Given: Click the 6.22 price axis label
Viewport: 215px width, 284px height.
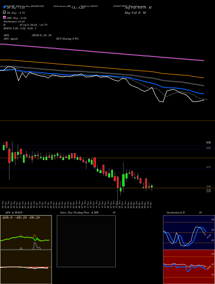Looking at the screenshot, I should [208, 148].
